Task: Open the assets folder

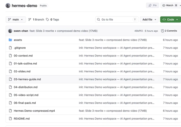Action: (x=18, y=40)
